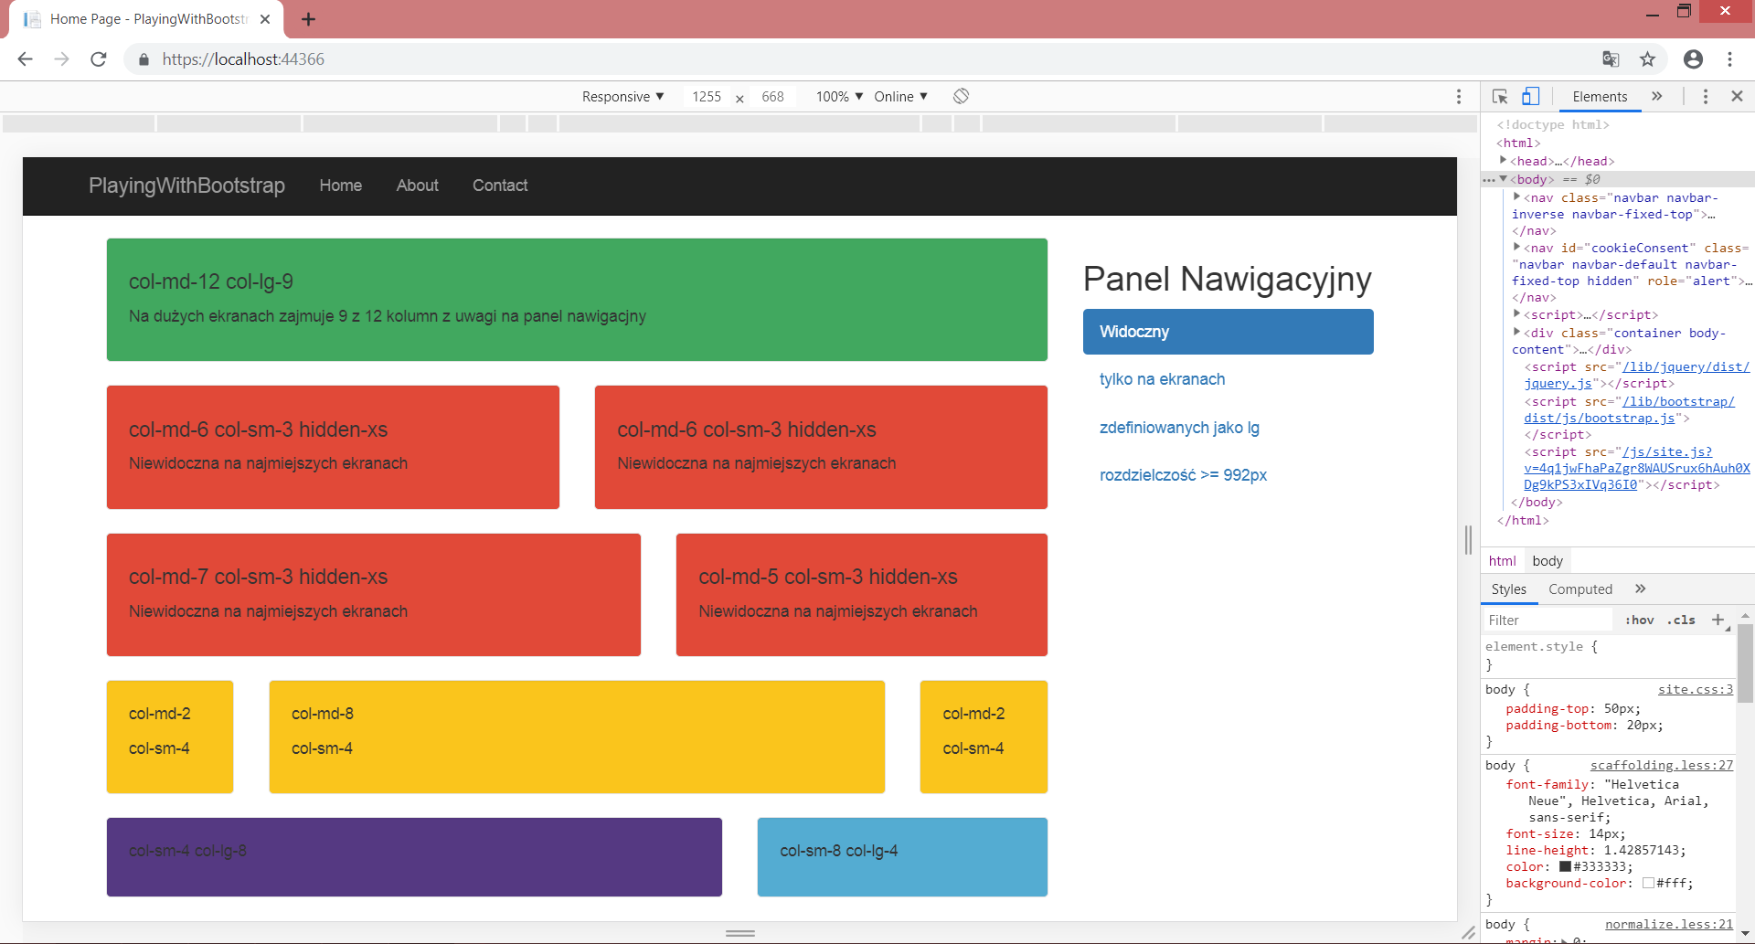Click the viewport height field 668
This screenshot has width=1755, height=944.
click(773, 97)
